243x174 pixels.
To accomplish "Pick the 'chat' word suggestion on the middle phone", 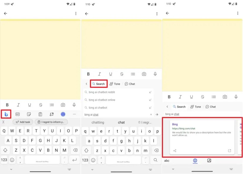I will click(121, 122).
